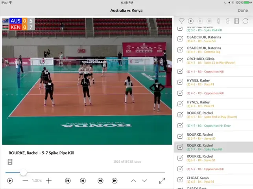Uncheck CHOAT Sarah Pass P3 checkbox
The image size is (253, 189).
point(180,180)
